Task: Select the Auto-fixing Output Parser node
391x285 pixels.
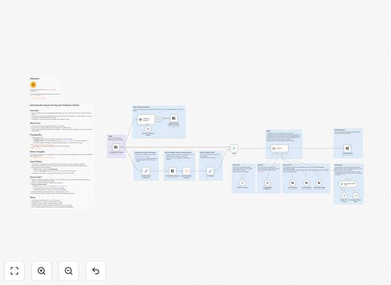Action: pyautogui.click(x=348, y=185)
